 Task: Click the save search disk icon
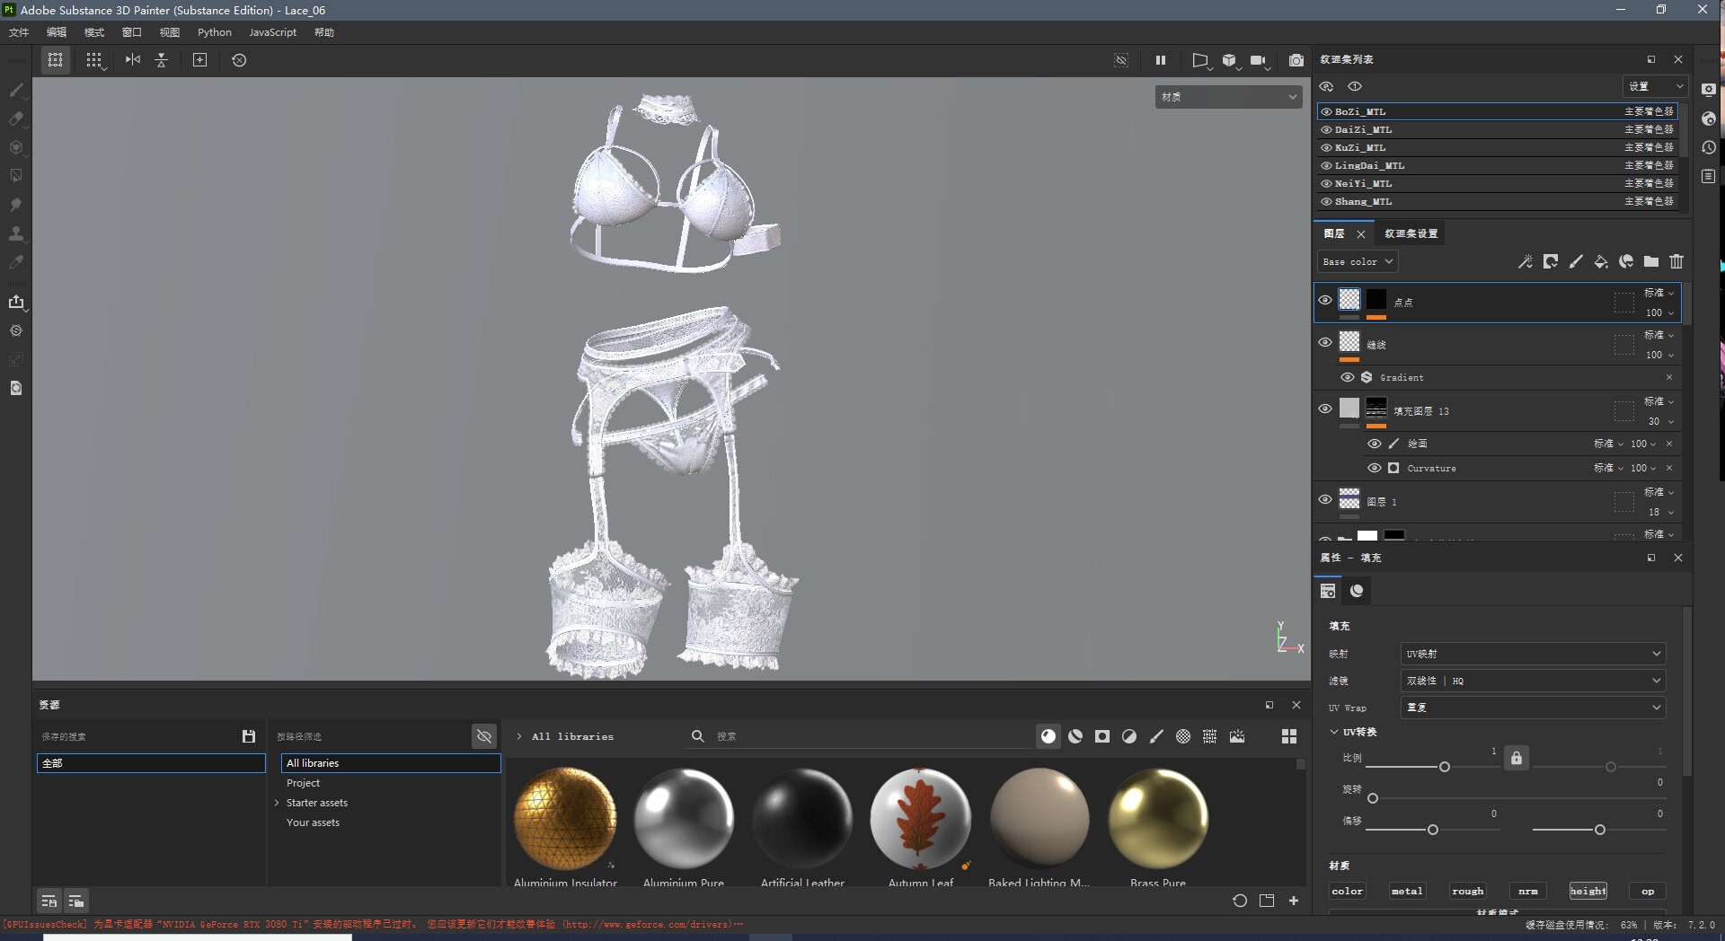click(249, 736)
